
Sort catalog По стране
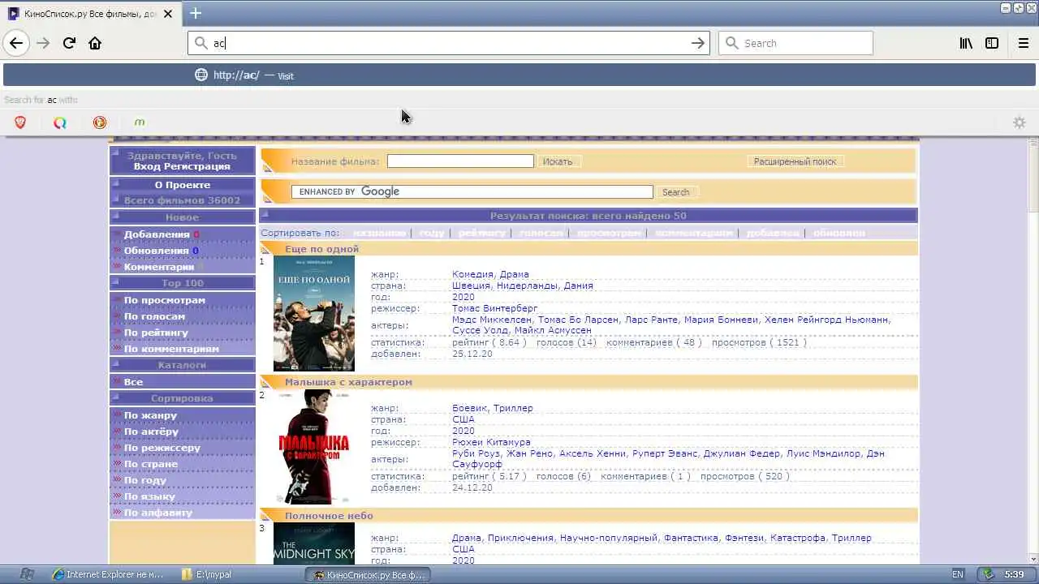point(150,464)
